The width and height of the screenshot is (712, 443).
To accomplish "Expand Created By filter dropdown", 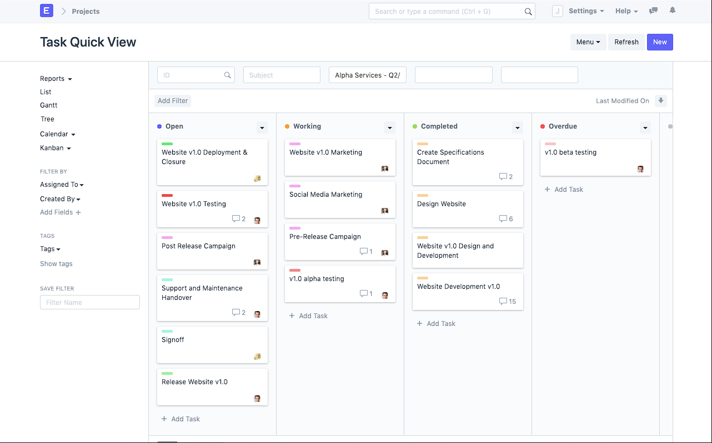I will pyautogui.click(x=61, y=199).
